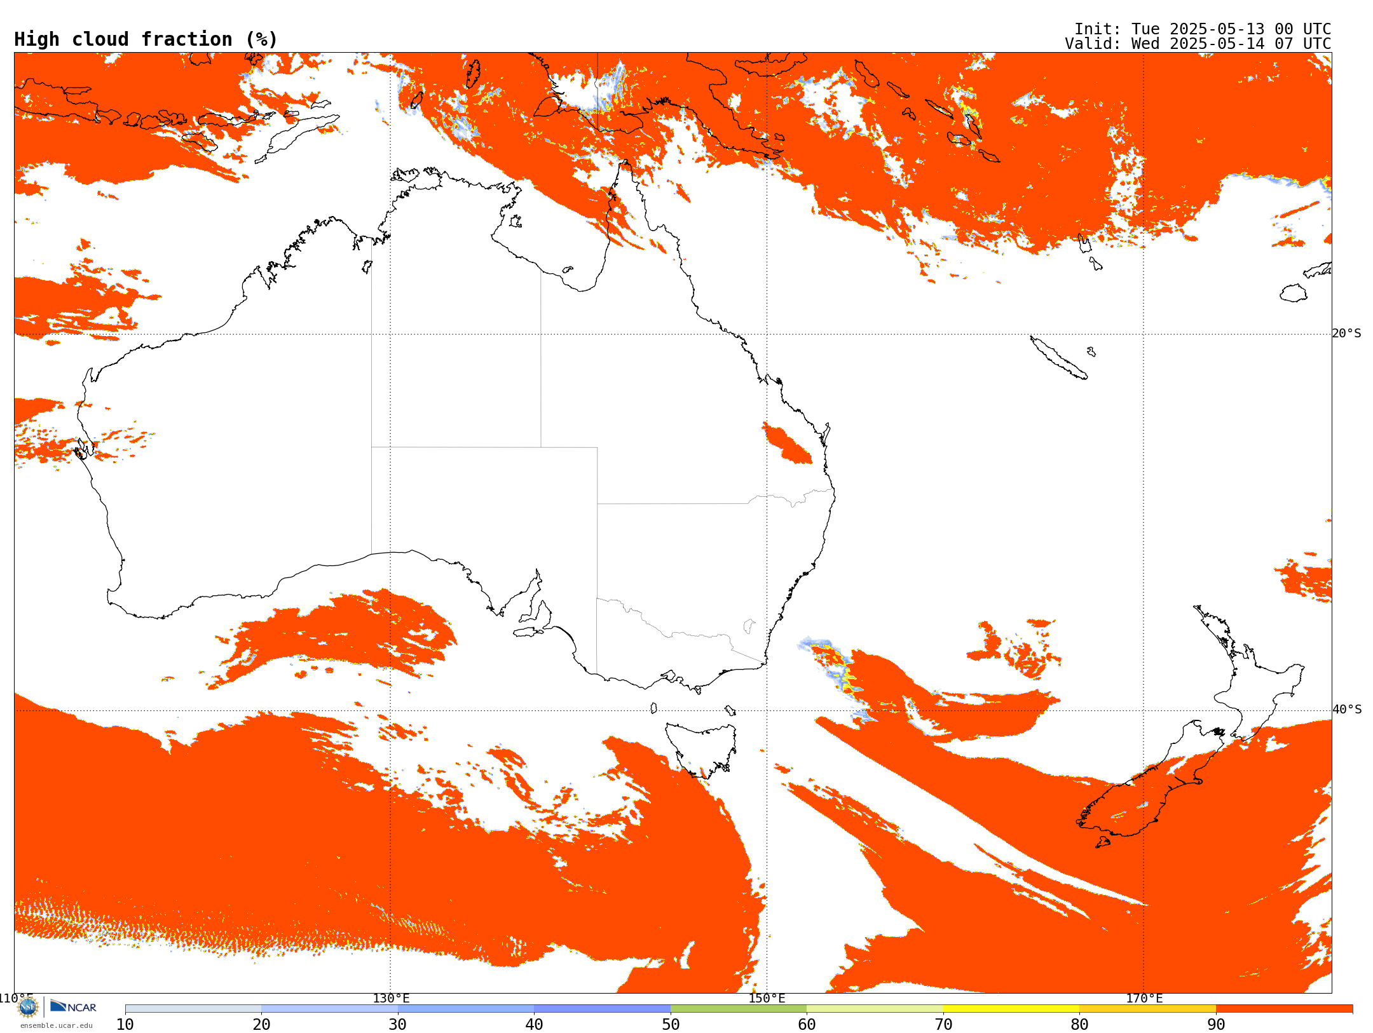This screenshot has width=1373, height=1033.
Task: Click the colorbar tick label 50
Action: (x=671, y=1025)
